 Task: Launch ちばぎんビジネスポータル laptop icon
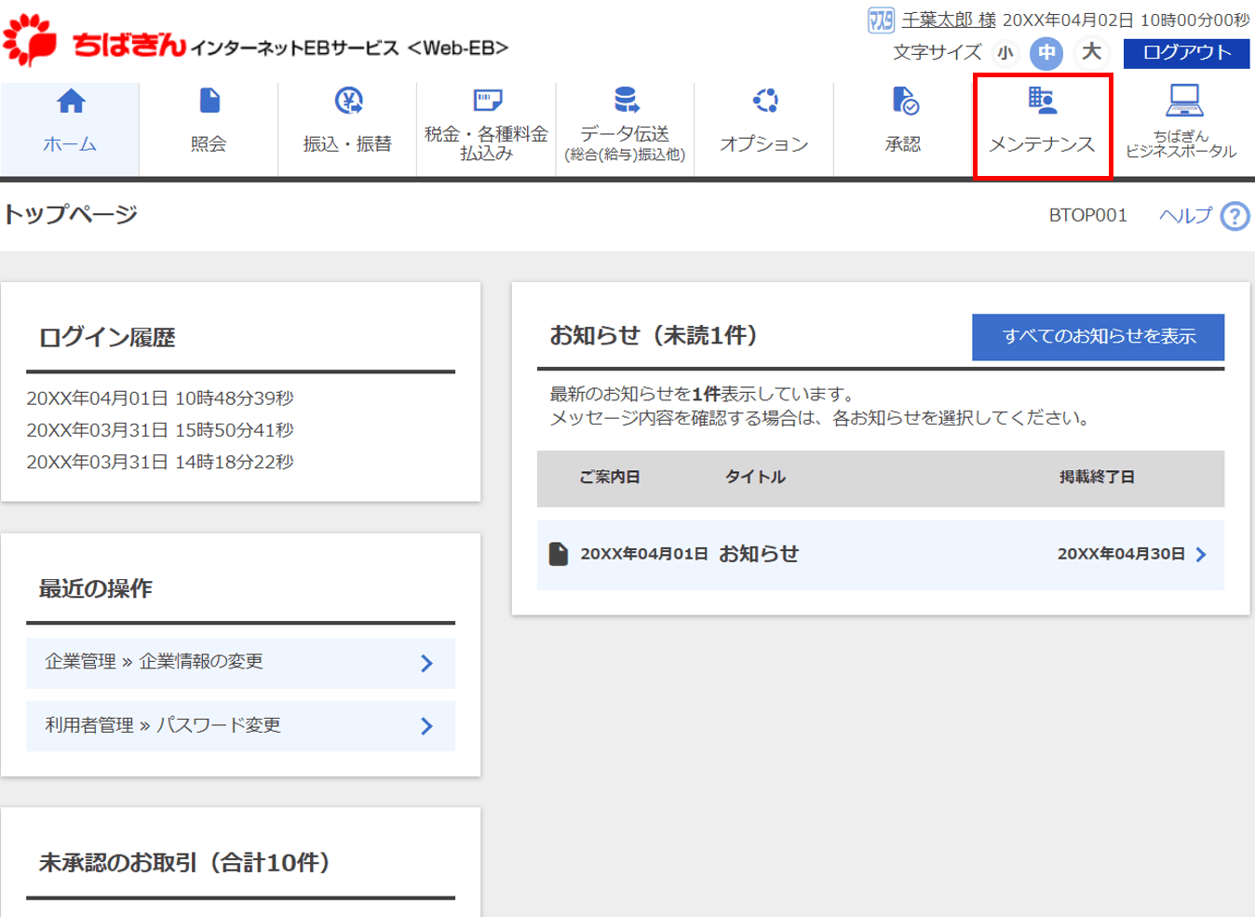point(1182,100)
